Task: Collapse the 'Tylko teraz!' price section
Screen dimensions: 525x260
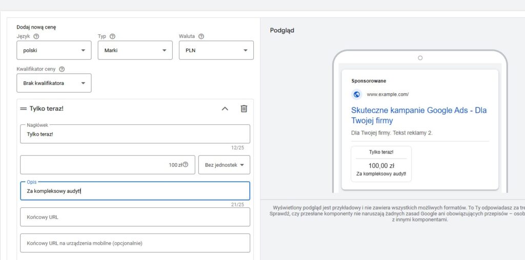Action: (225, 109)
